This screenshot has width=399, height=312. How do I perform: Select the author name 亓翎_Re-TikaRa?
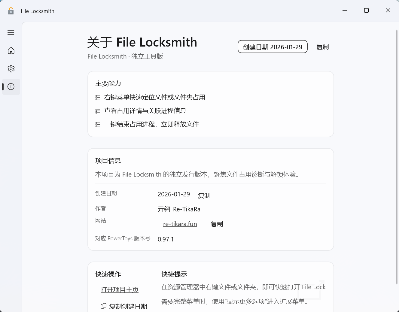click(179, 209)
